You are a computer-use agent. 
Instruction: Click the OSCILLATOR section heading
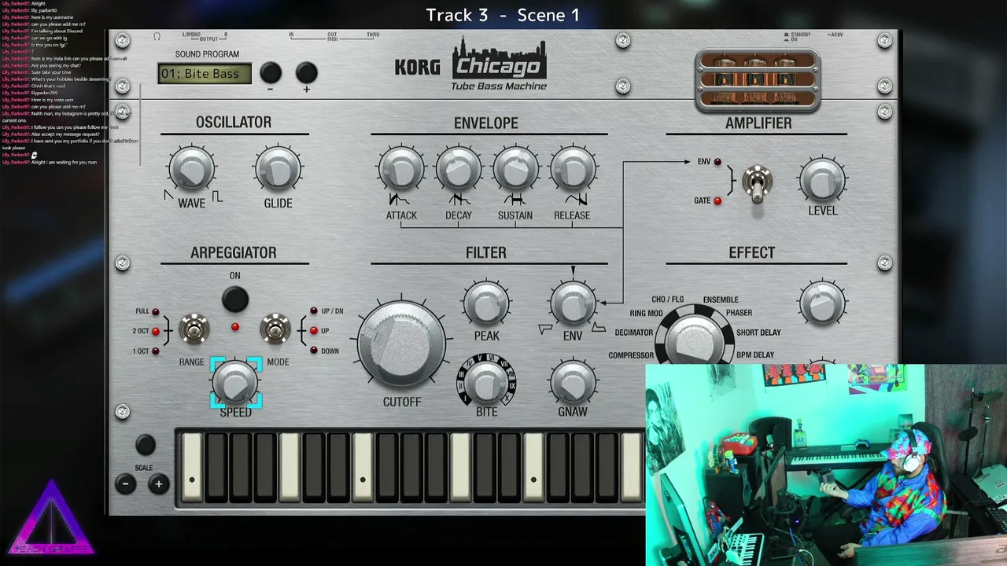click(234, 122)
